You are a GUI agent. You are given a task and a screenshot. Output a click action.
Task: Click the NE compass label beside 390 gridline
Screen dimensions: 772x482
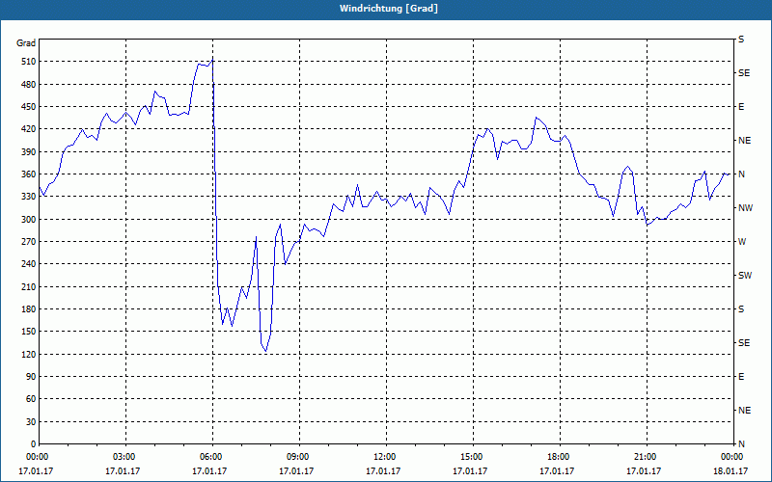coord(745,141)
